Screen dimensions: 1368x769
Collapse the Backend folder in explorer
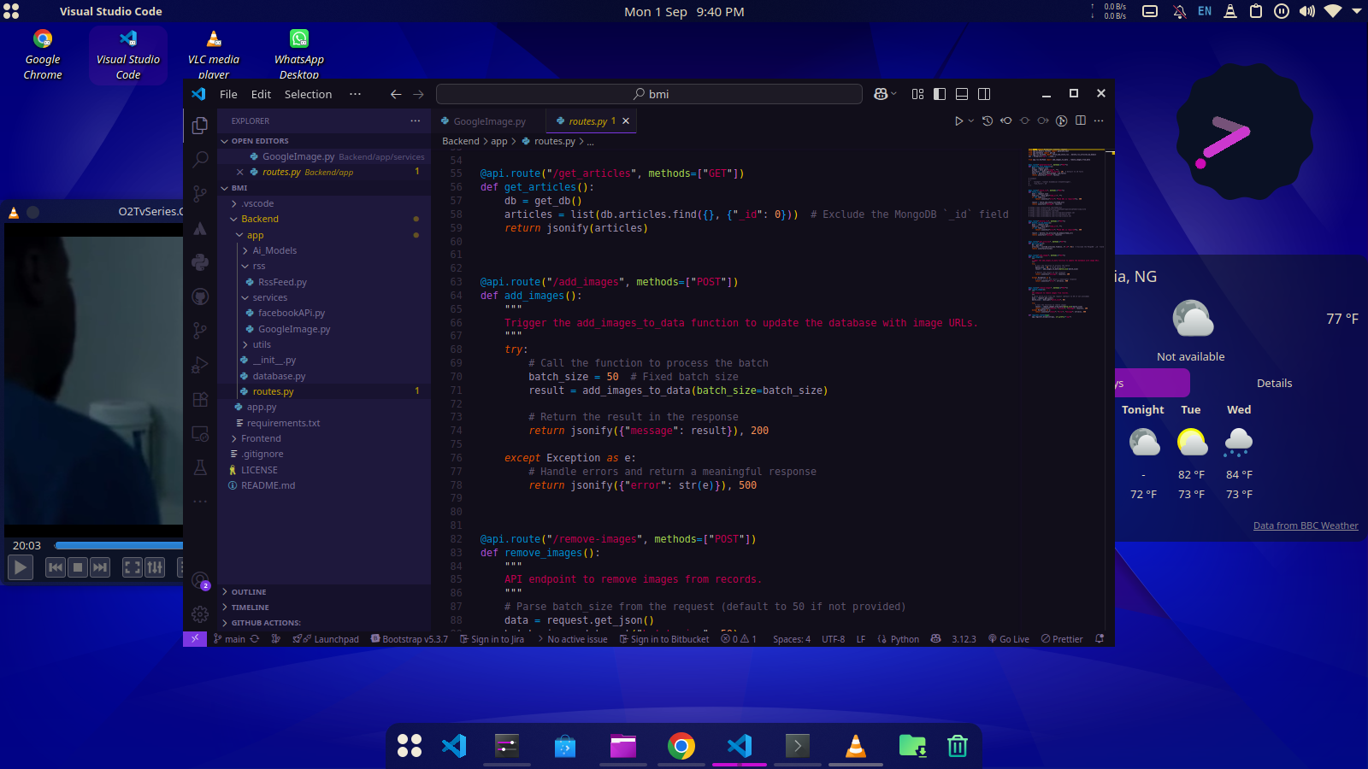click(x=259, y=219)
